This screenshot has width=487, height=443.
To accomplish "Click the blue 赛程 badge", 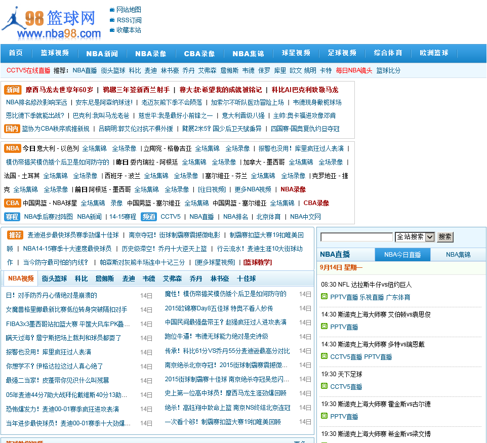I will [x=12, y=217].
